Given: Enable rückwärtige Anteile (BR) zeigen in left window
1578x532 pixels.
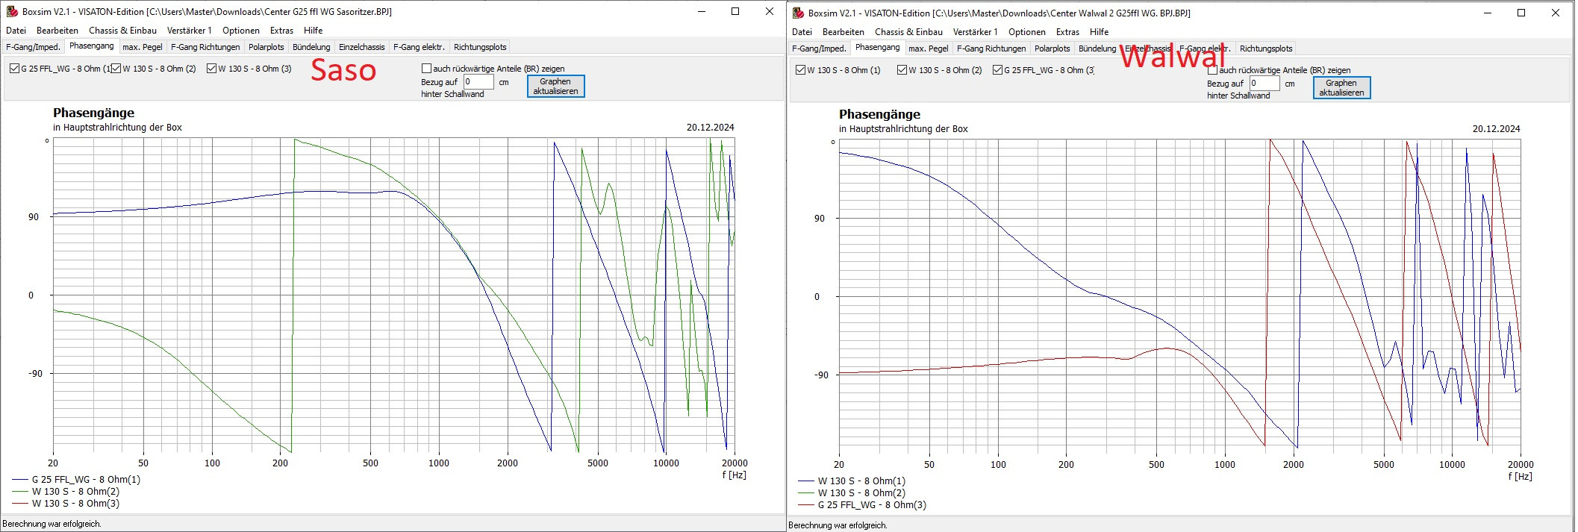Looking at the screenshot, I should tap(426, 69).
